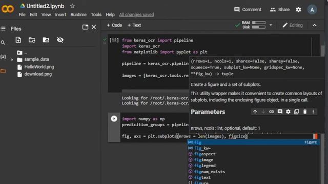The width and height of the screenshot is (328, 184).
Task: Select the download.png file
Action: (38, 74)
